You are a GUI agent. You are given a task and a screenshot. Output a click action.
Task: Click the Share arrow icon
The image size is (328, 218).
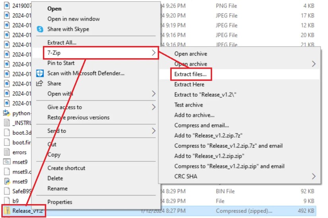[40, 83]
